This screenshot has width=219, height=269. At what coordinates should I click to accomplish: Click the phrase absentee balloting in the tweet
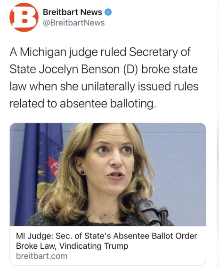pos(108,104)
